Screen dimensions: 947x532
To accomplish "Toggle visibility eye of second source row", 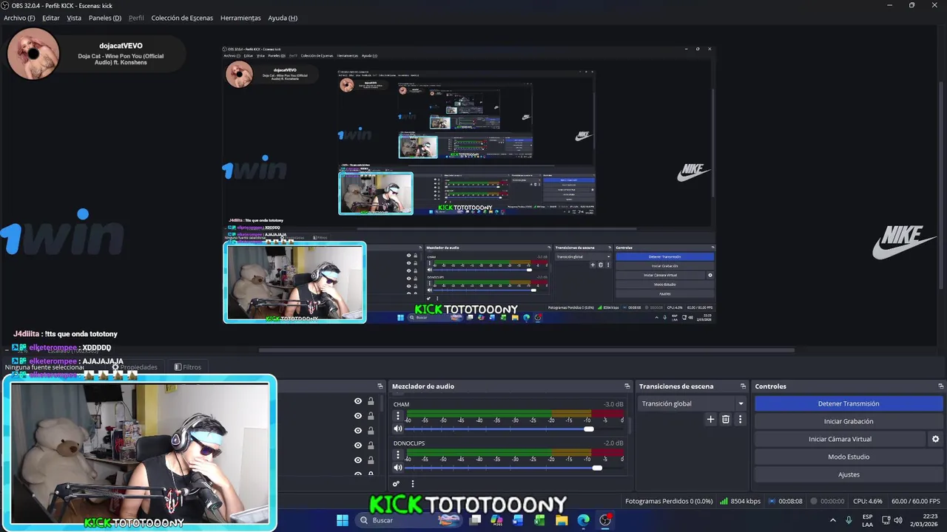I will [358, 416].
